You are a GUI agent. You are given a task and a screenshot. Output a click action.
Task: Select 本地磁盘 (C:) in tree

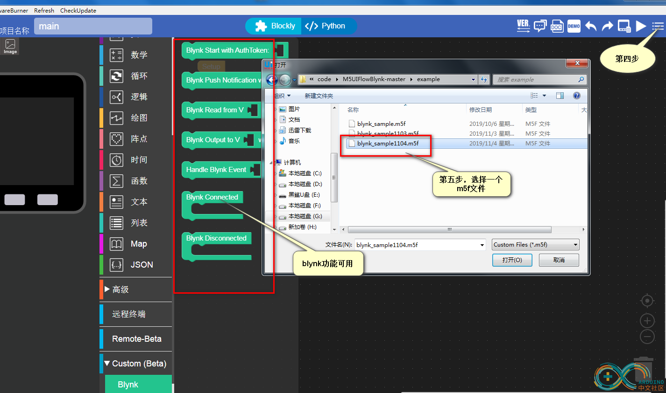coord(305,173)
